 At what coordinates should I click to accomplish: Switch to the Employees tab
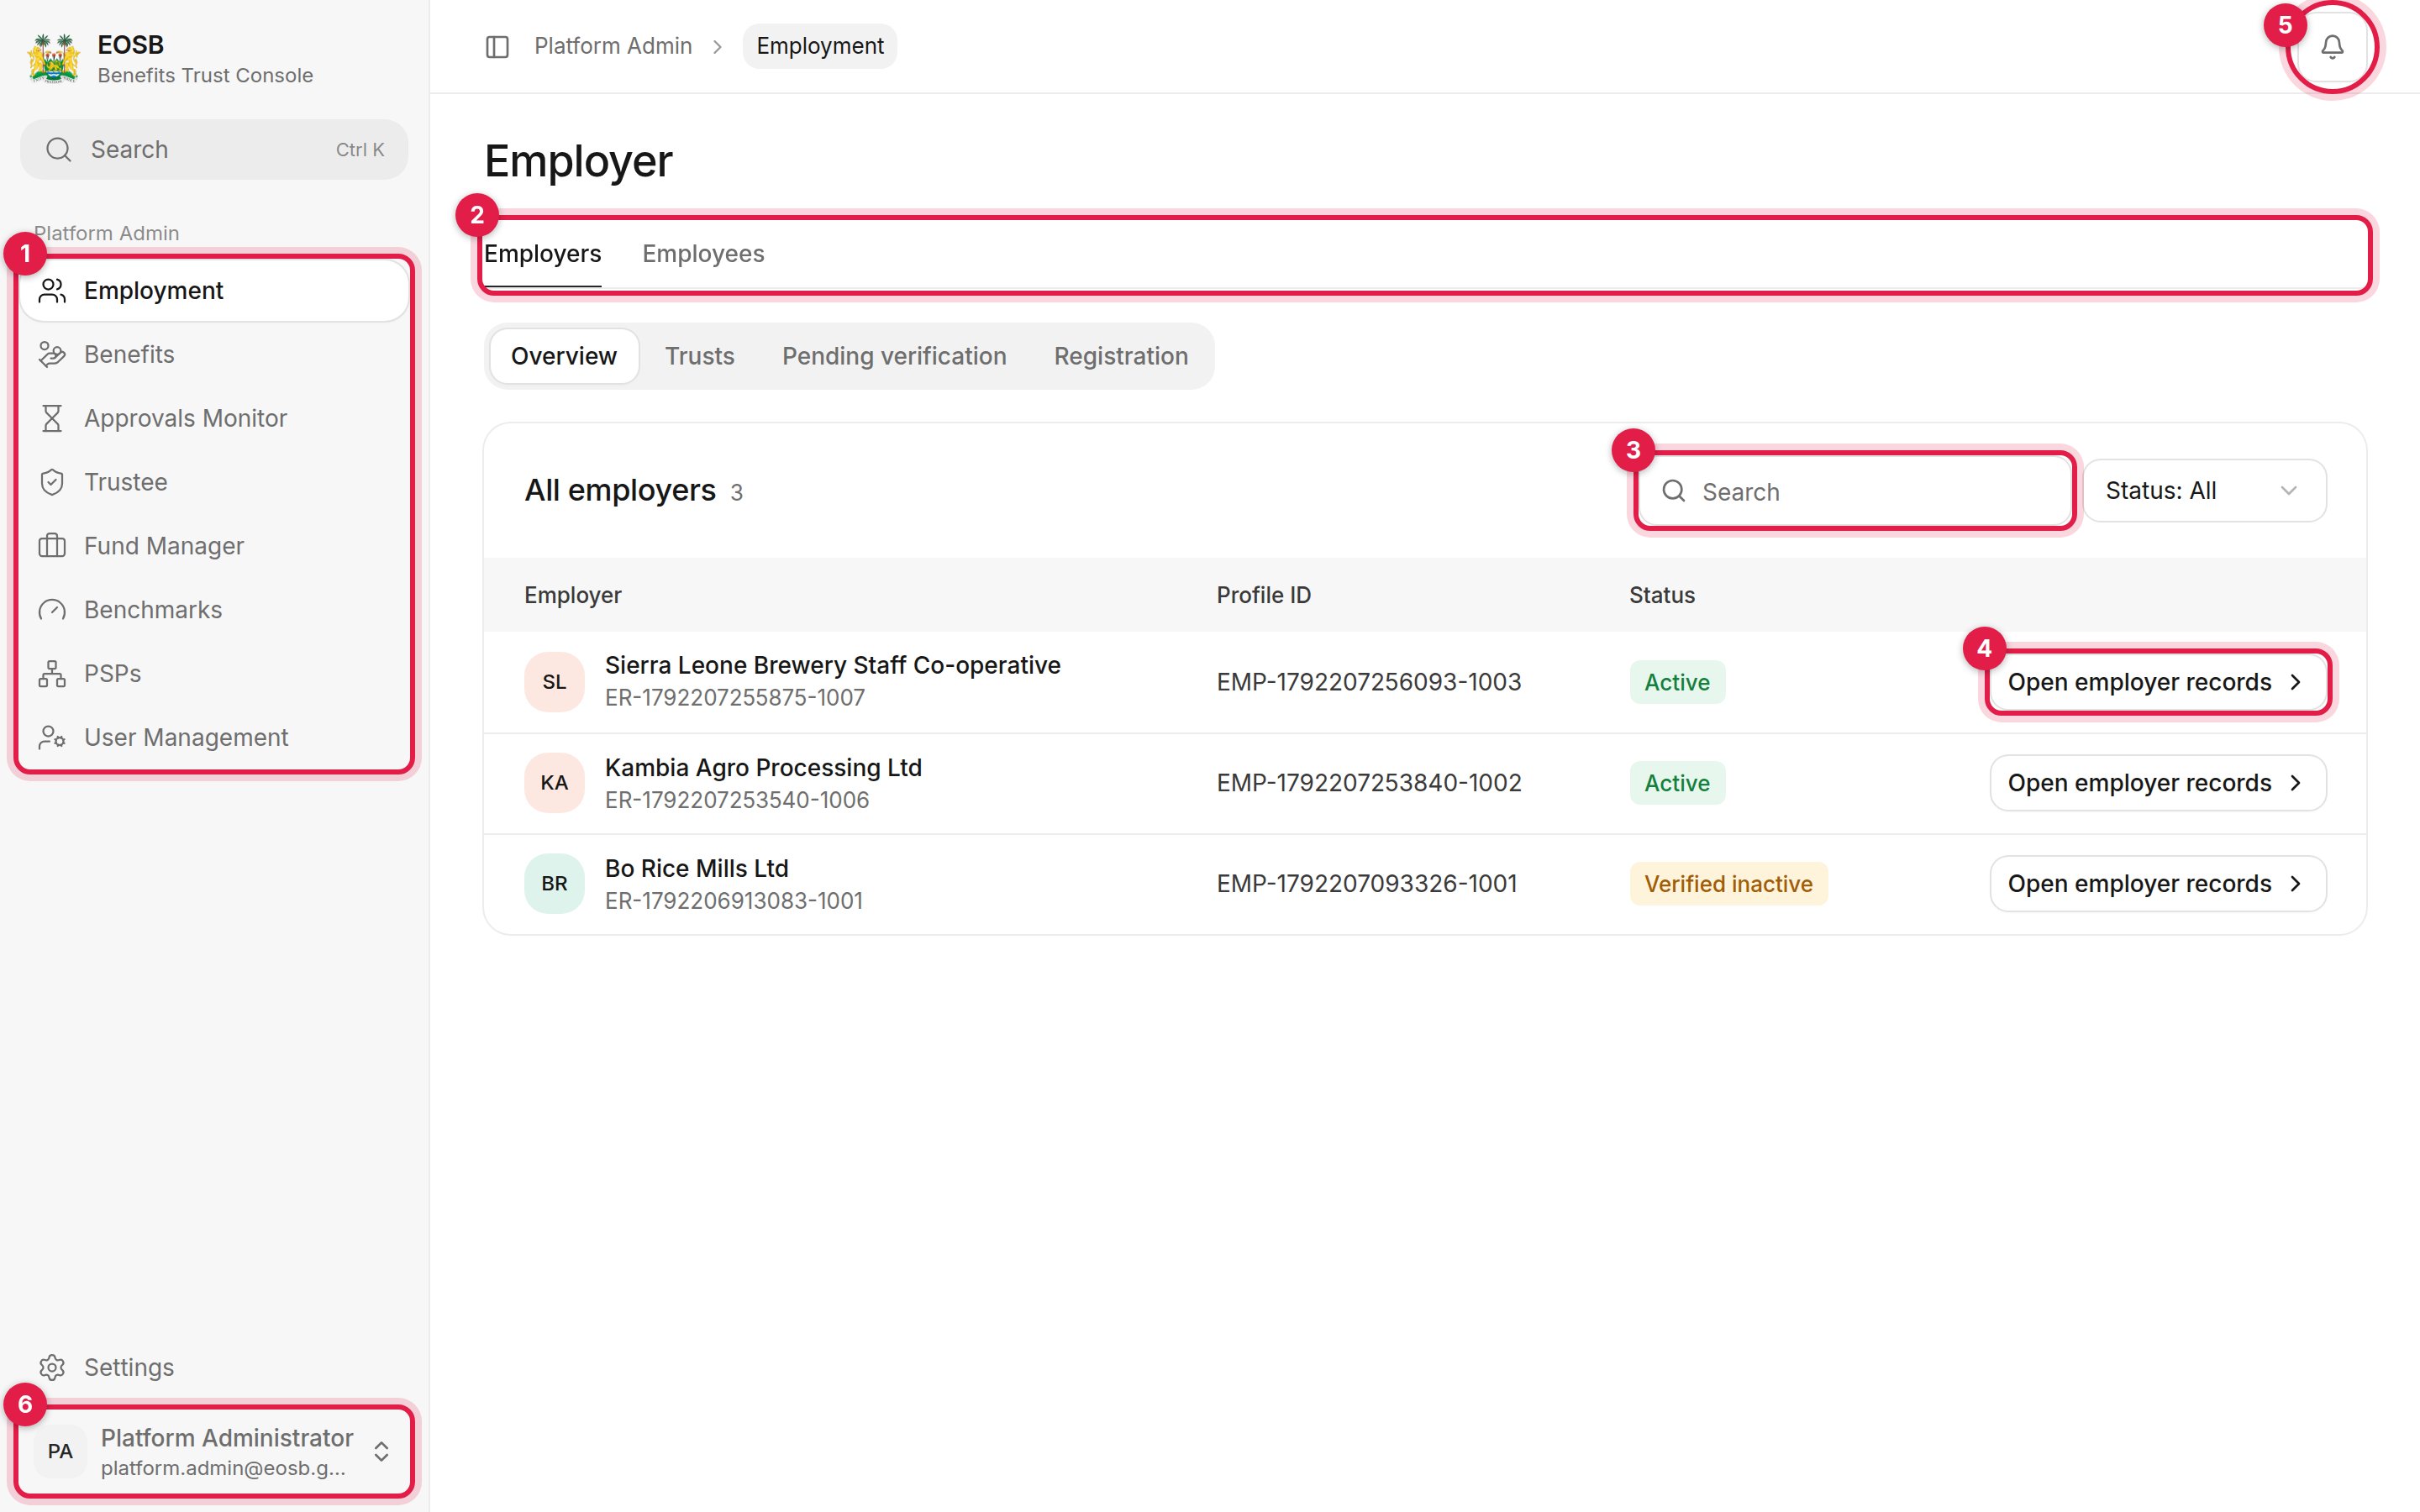coord(703,254)
